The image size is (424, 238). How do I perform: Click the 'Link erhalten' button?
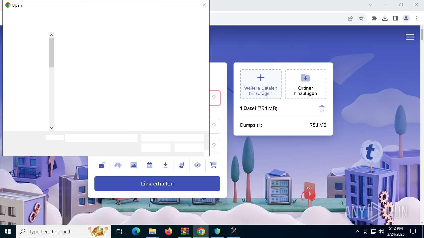[157, 183]
